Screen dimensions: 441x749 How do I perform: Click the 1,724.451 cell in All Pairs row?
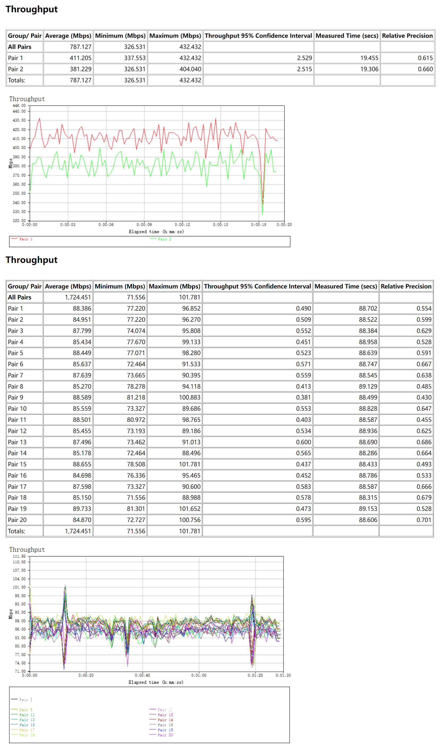68,297
